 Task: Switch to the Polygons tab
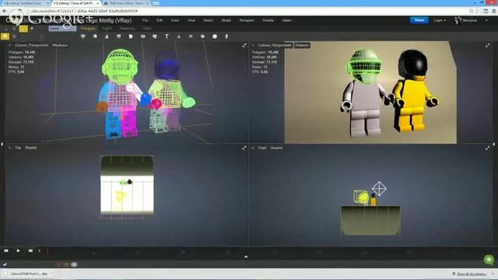tap(88, 28)
